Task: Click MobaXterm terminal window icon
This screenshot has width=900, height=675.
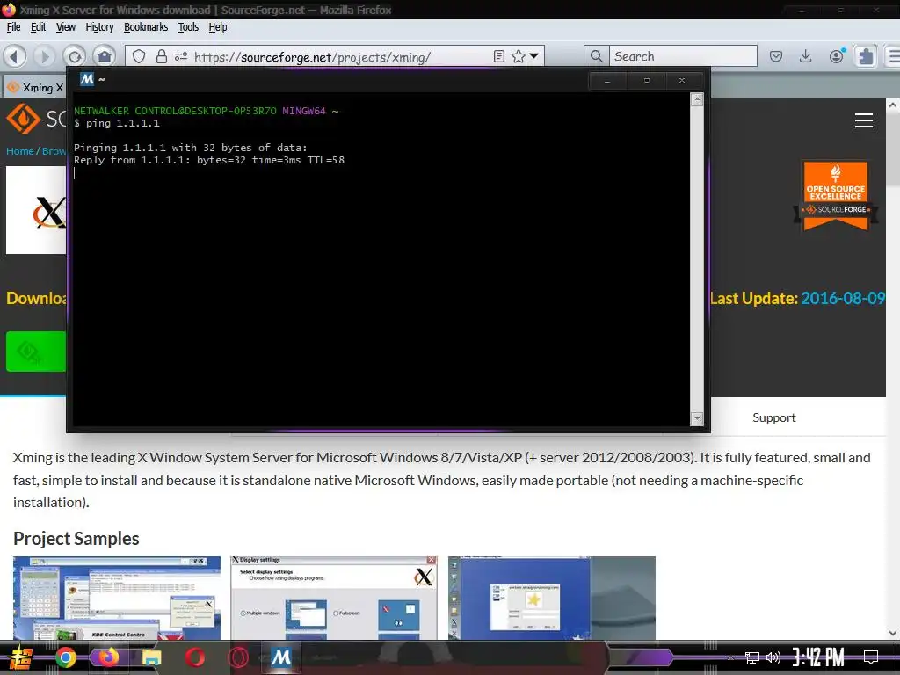Action: tap(87, 79)
